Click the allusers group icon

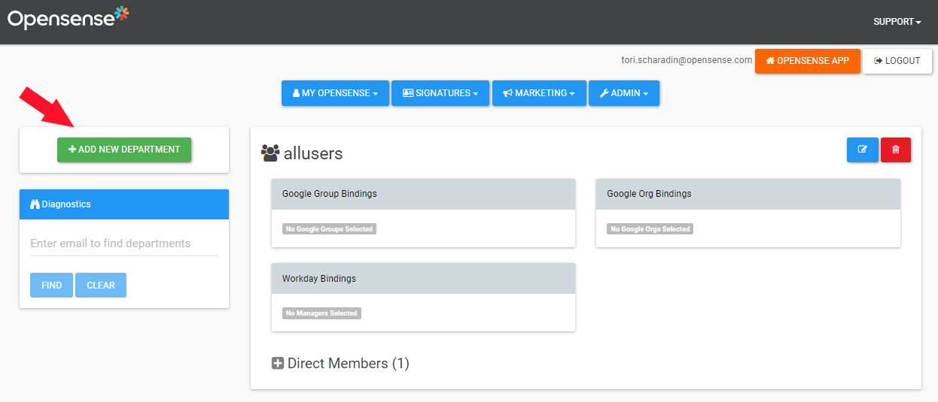270,153
